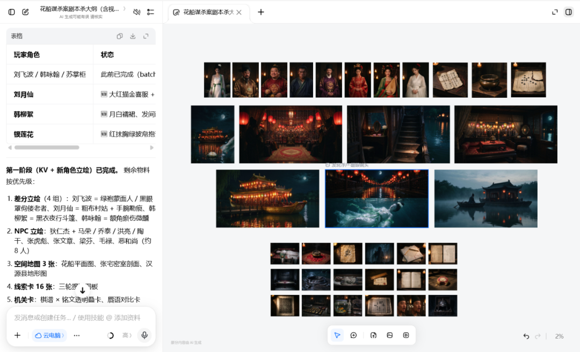The height and width of the screenshot is (352, 580).
Task: Move the table's horizontal scrollbar
Action: click(47, 147)
